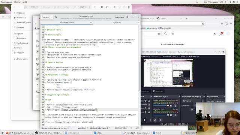Open YouTube notifications bell icon
The height and width of the screenshot is (135, 240).
221,34
